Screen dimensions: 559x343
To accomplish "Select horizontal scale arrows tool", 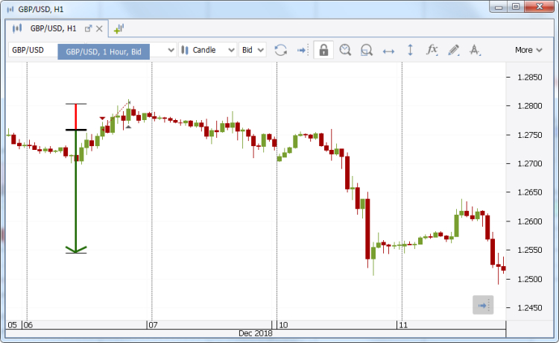I will coord(388,50).
